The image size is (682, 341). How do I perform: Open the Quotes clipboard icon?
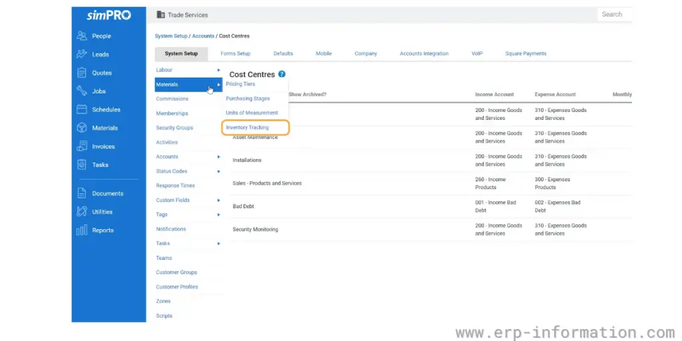(x=82, y=73)
